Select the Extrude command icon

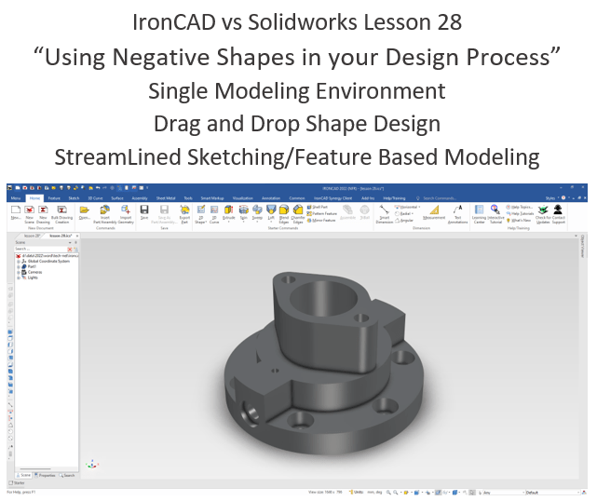click(x=229, y=212)
